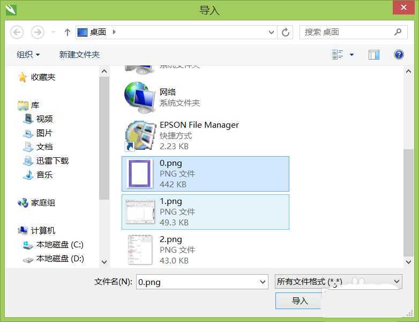419x322 pixels.
Task: Refresh the folder with the refresh icon
Action: click(x=286, y=32)
